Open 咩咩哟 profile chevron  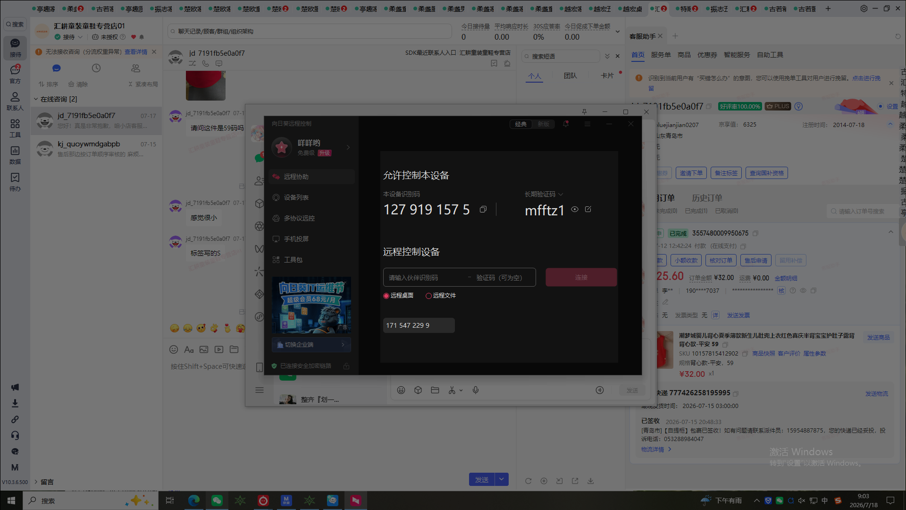[348, 147]
